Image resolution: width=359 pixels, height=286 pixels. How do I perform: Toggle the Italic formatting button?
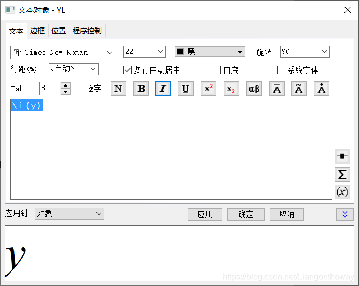[163, 89]
